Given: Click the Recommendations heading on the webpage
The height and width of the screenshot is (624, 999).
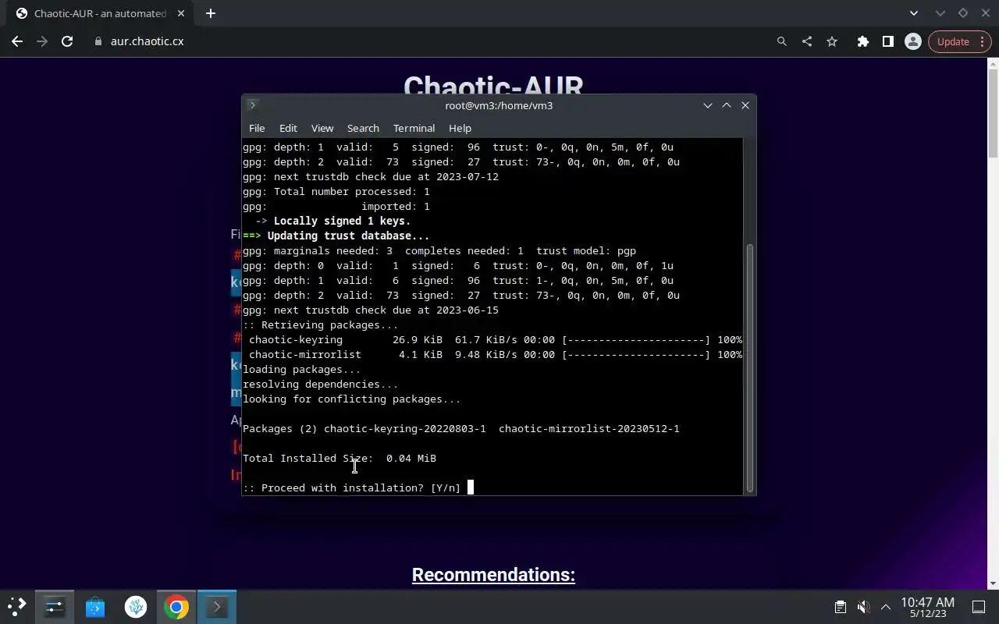Looking at the screenshot, I should click(x=493, y=575).
